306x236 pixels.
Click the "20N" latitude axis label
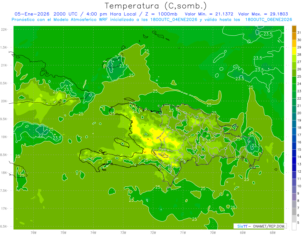click(4, 101)
